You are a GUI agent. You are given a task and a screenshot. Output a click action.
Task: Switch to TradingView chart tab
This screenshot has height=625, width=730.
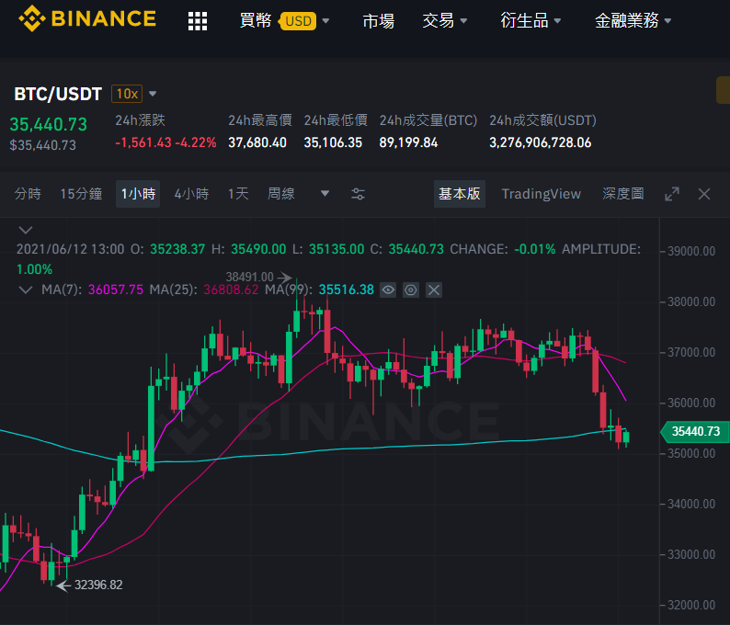pyautogui.click(x=541, y=194)
